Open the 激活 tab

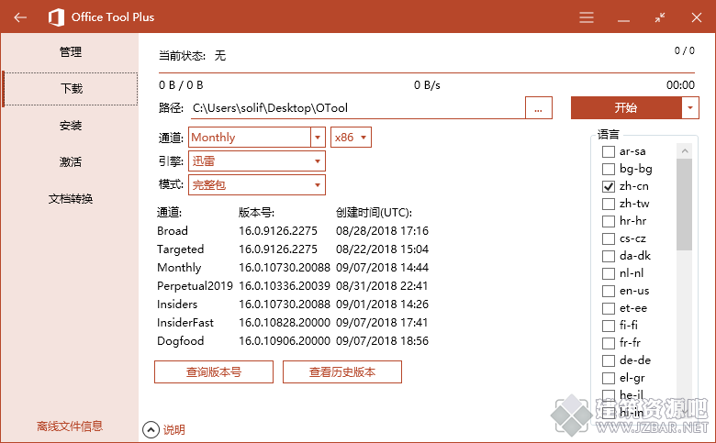click(x=71, y=162)
